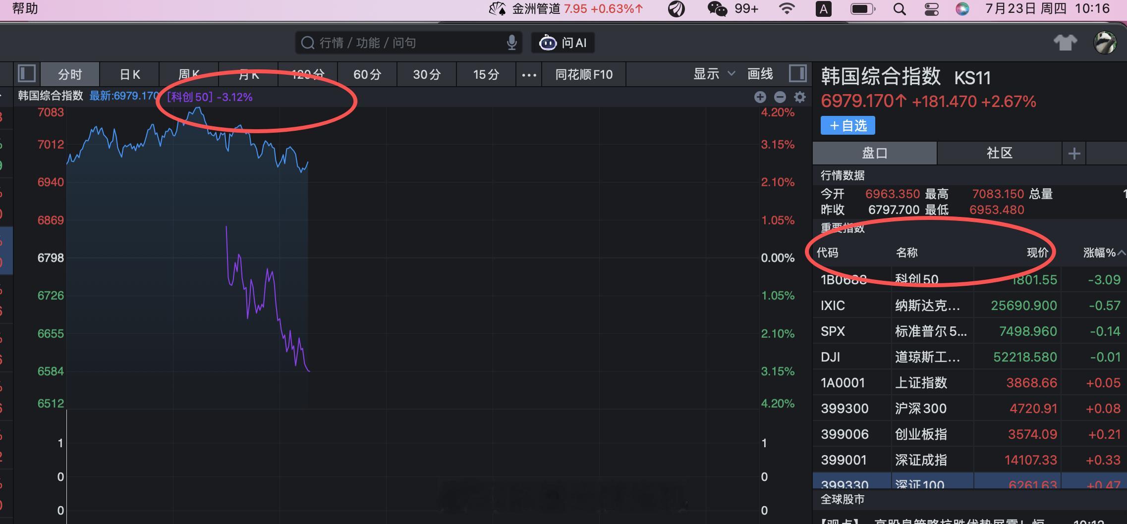Screen dimensions: 1127x524
Task: Click the date and time 10:16
Action: (x=1047, y=8)
